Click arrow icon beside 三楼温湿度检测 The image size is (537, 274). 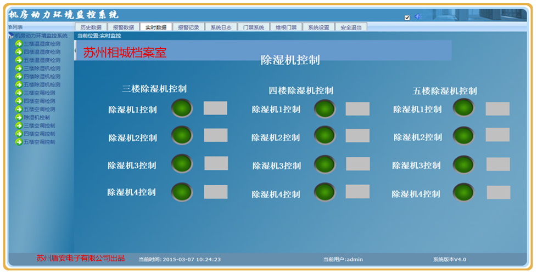pos(19,44)
